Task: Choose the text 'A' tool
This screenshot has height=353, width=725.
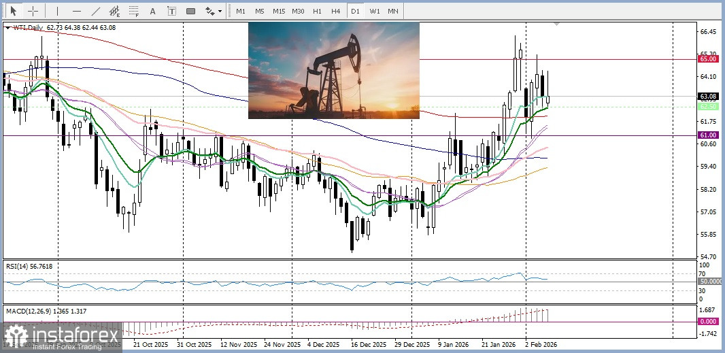Action: point(152,11)
